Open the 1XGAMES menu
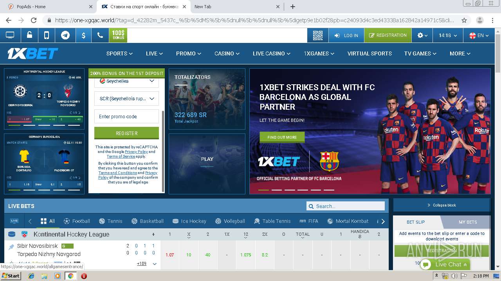 point(319,53)
